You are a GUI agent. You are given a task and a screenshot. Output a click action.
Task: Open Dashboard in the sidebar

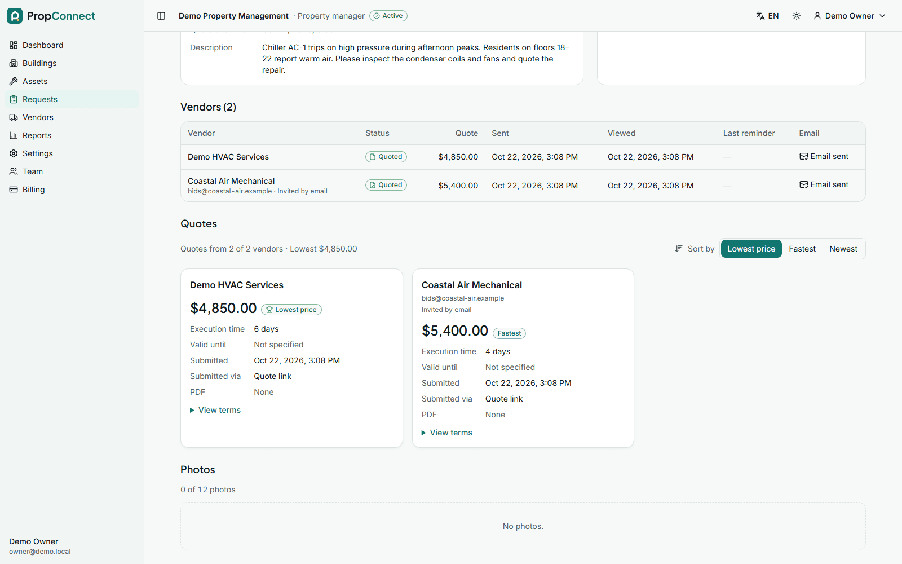pos(72,45)
